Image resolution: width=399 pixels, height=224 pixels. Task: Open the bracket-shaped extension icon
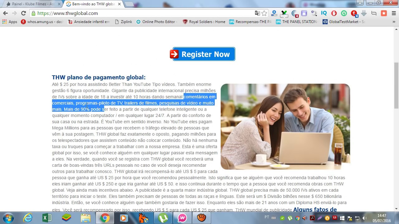pos(374,13)
